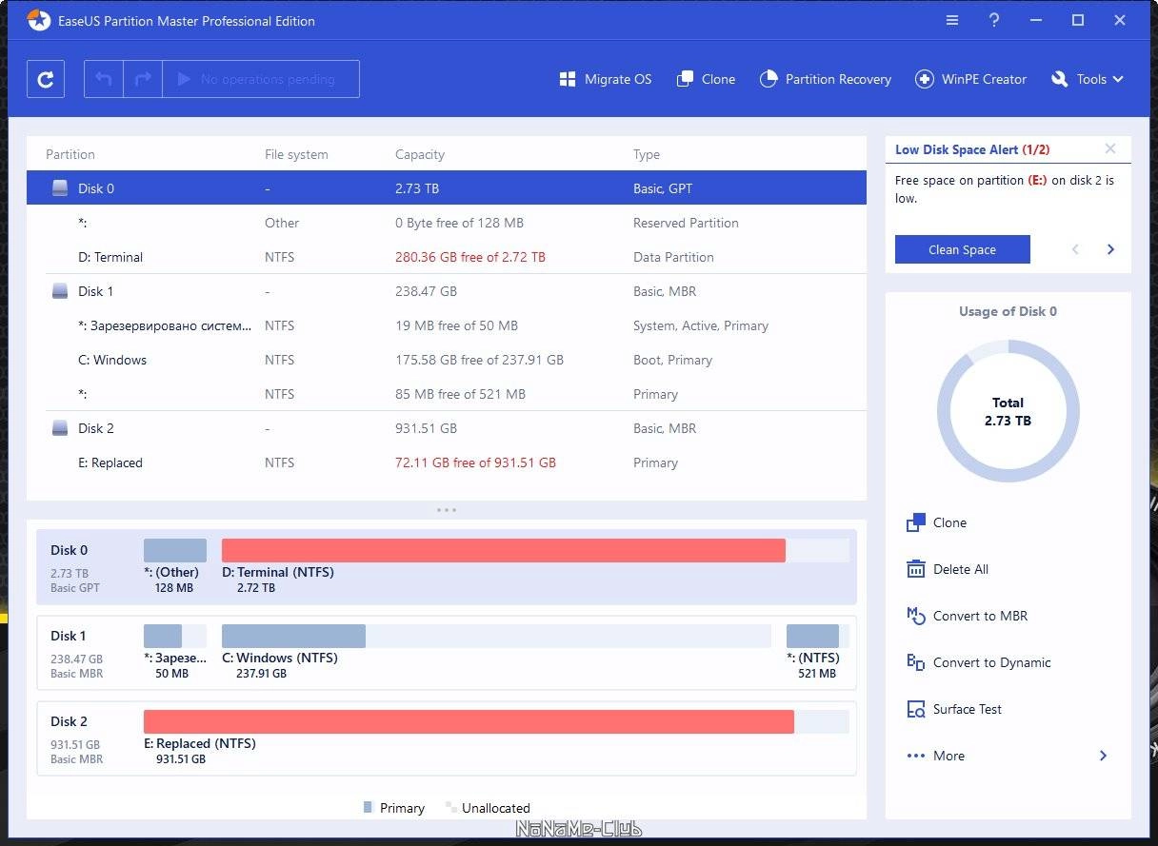Click the Disk 1 icon in list
This screenshot has height=846, width=1158.
coord(60,291)
